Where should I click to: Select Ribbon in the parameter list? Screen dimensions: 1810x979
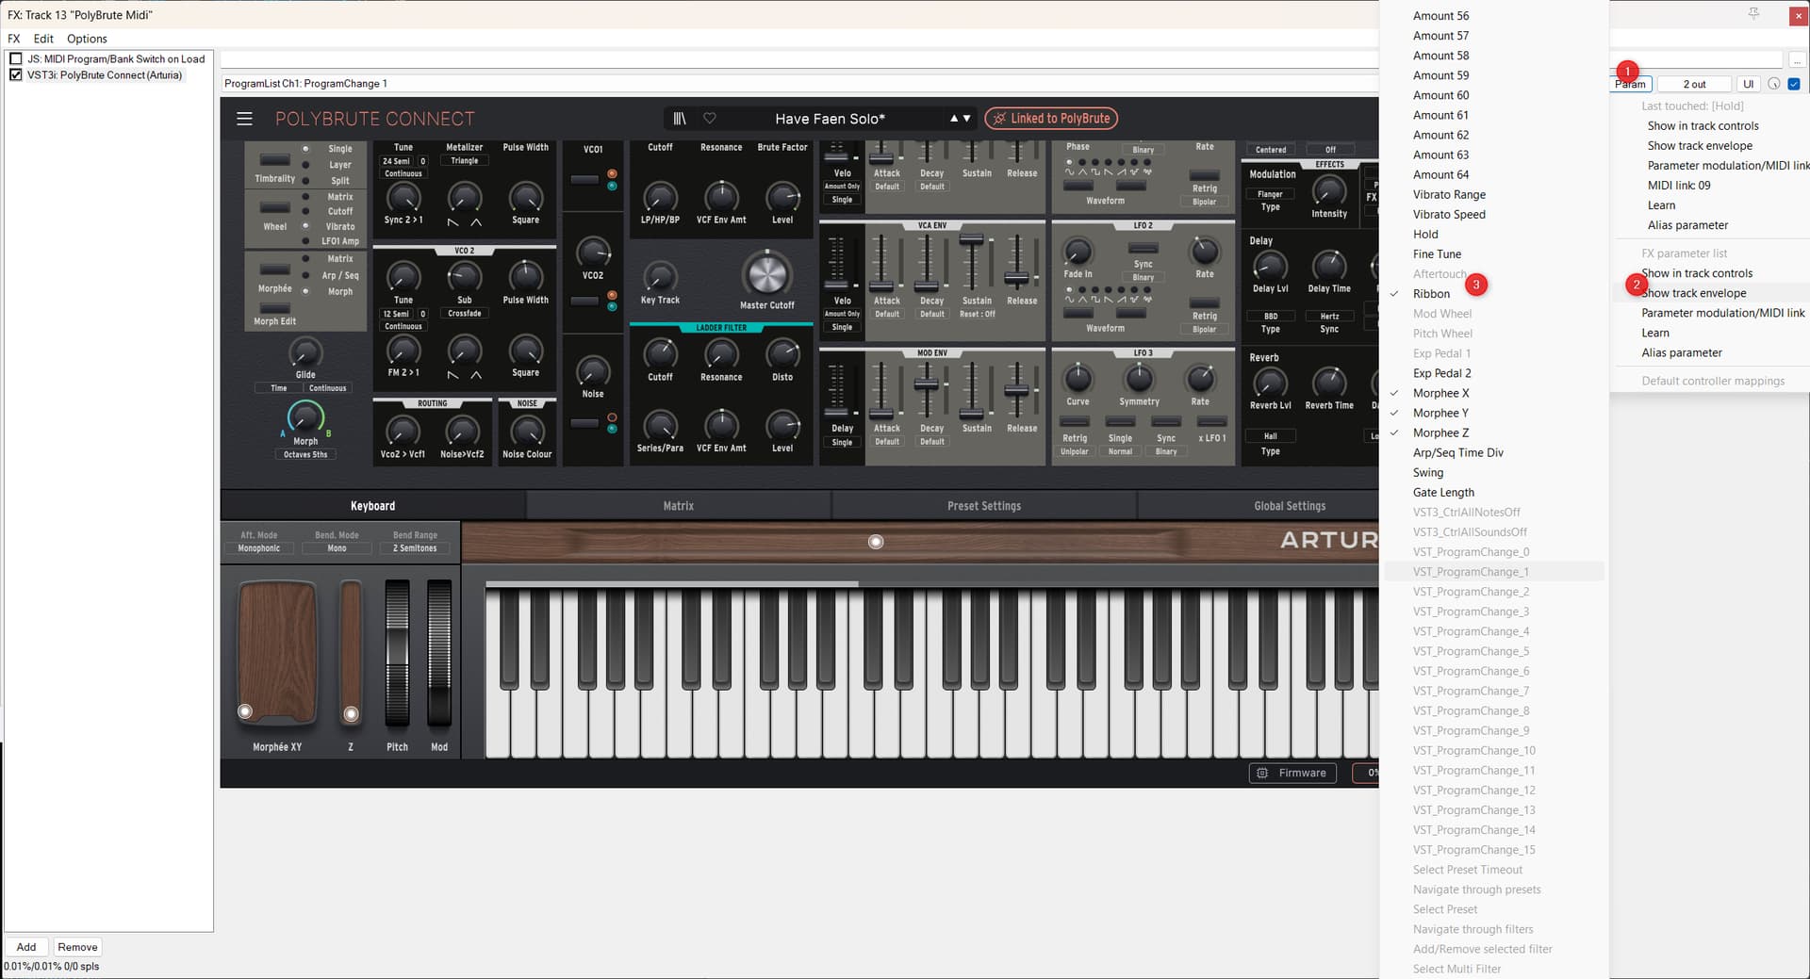pyautogui.click(x=1431, y=294)
